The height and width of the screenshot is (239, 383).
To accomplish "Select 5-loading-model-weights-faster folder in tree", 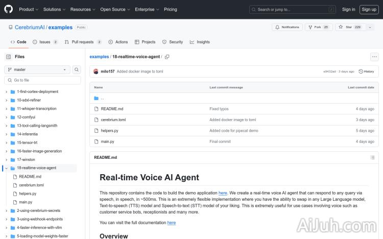I will pyautogui.click(x=42, y=236).
